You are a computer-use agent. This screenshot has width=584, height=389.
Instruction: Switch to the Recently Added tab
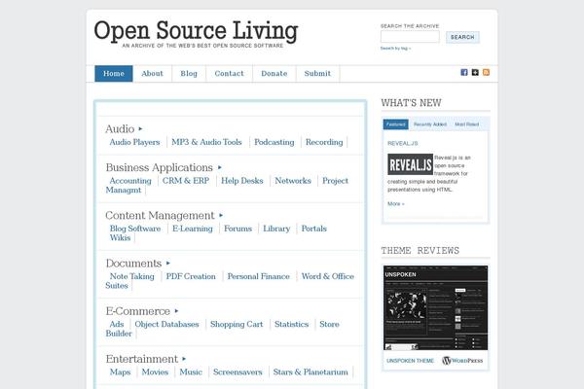(x=430, y=124)
